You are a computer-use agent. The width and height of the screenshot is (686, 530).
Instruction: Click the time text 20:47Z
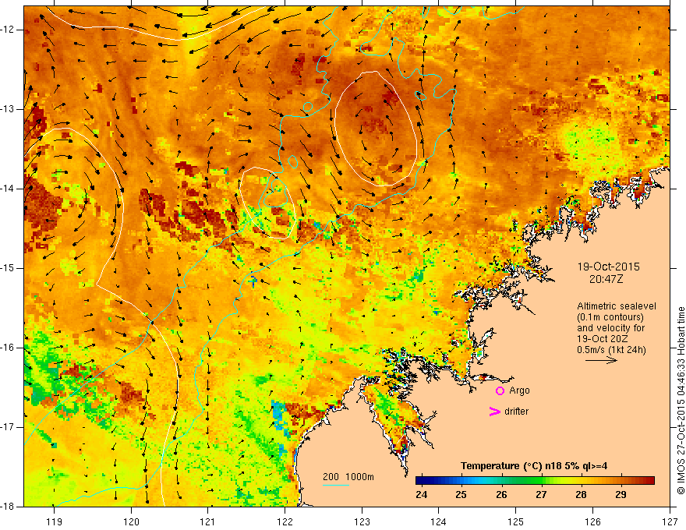pyautogui.click(x=606, y=279)
